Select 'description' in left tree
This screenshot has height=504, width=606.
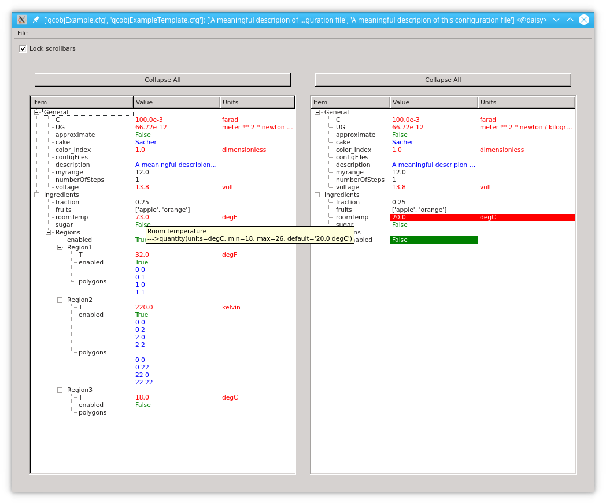(73, 165)
